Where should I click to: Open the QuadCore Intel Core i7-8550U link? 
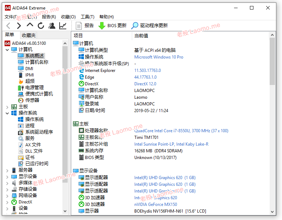click(181, 131)
